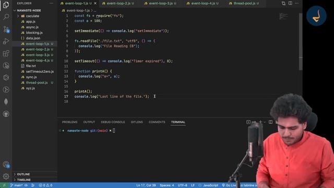Open the new terminal dropdown arrow
Image resolution: width=334 pixels, height=188 pixels.
click(265, 122)
